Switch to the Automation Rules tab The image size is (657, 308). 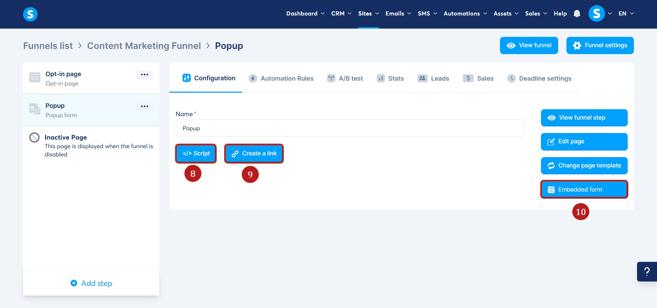281,78
